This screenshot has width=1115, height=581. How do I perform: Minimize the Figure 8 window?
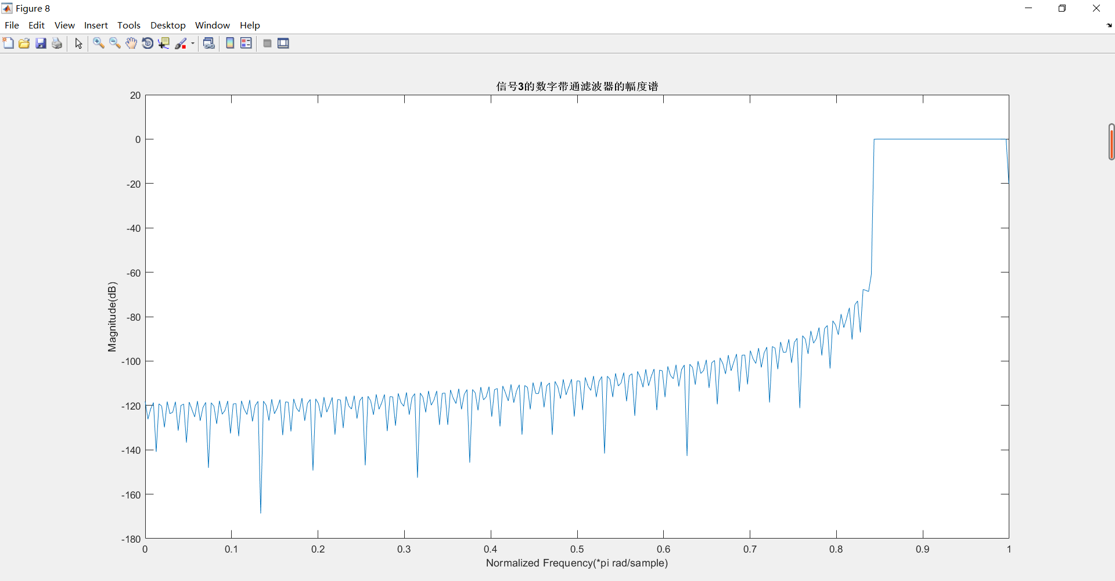1028,8
